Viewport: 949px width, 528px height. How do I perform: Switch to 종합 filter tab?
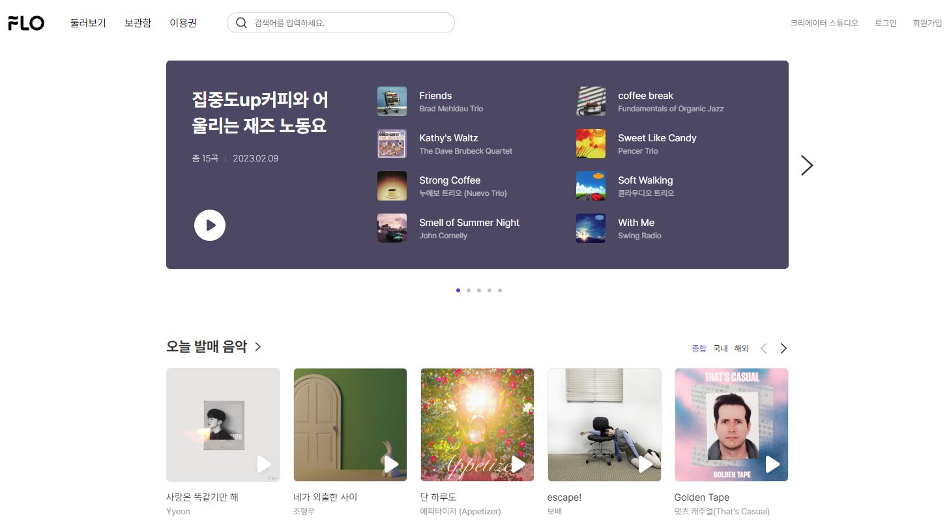(x=699, y=348)
